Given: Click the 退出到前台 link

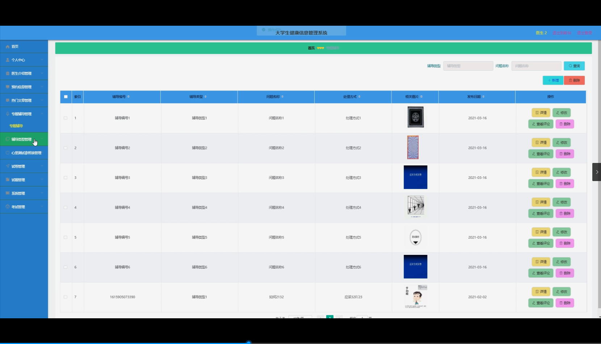Looking at the screenshot, I should [x=562, y=33].
